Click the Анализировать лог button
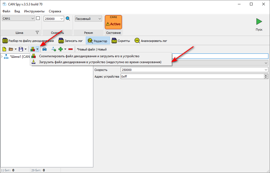 151,41
